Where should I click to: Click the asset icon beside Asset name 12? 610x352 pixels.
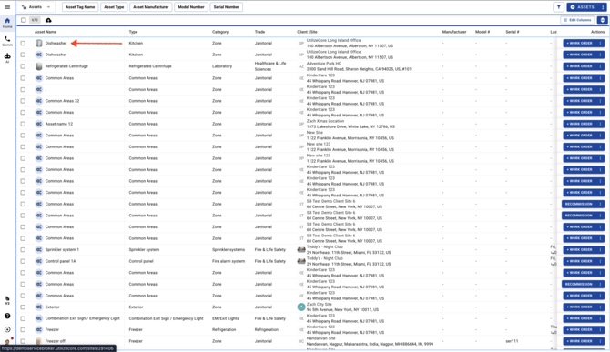[39, 124]
